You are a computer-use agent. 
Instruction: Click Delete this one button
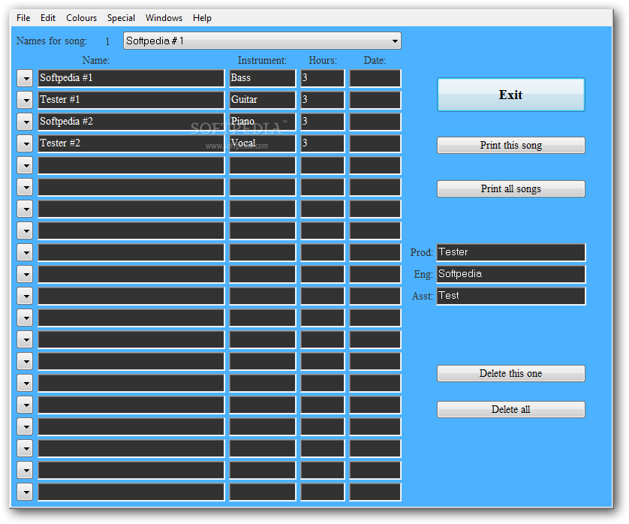[x=510, y=374]
